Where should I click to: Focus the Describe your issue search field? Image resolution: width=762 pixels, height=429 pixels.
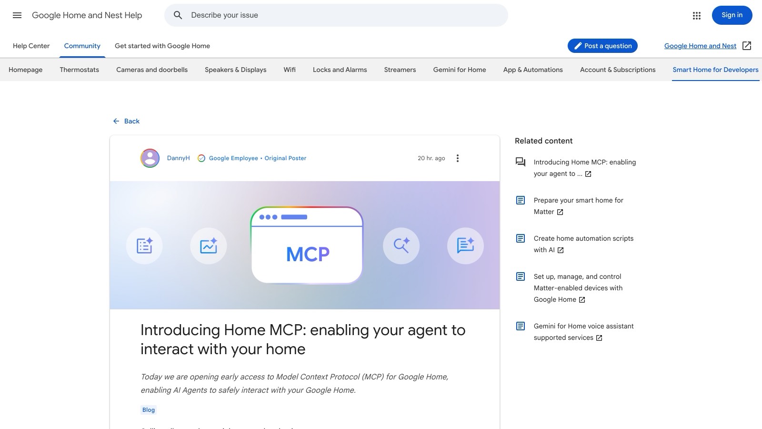tap(336, 15)
